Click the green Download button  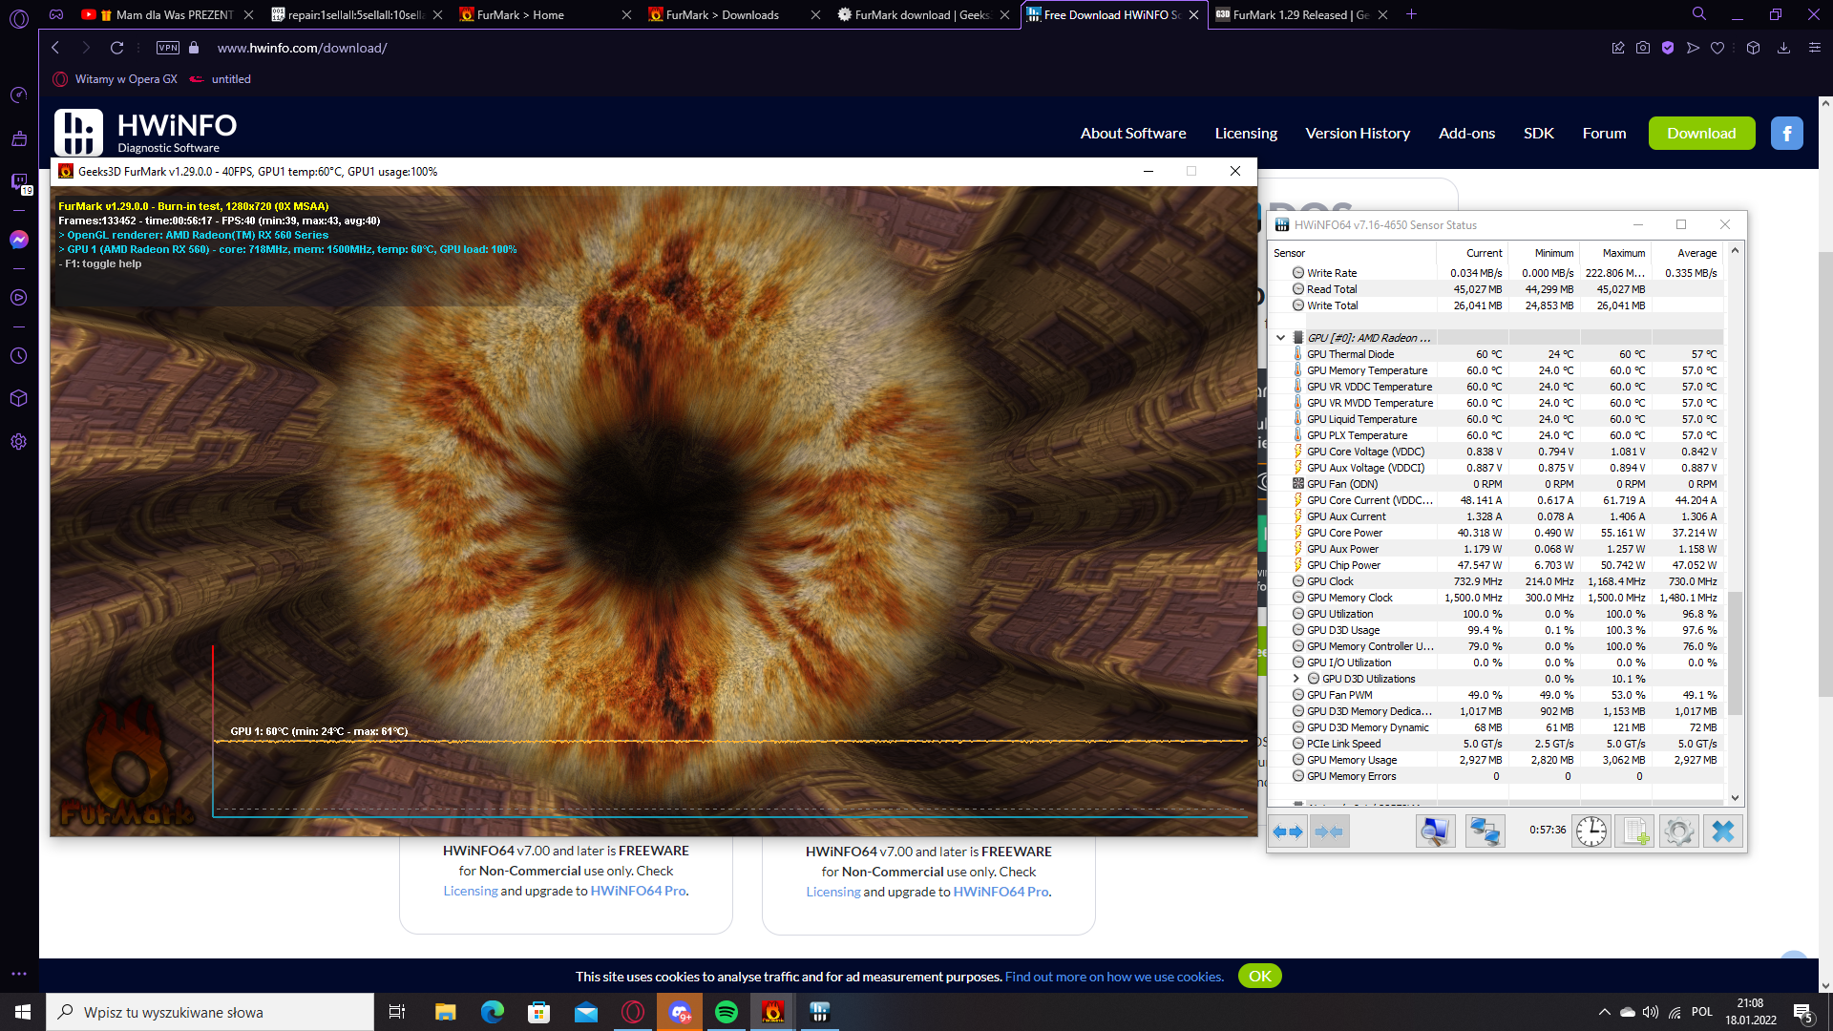click(1701, 134)
